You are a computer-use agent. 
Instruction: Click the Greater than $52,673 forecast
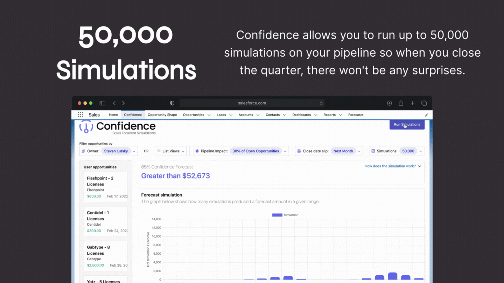point(175,176)
